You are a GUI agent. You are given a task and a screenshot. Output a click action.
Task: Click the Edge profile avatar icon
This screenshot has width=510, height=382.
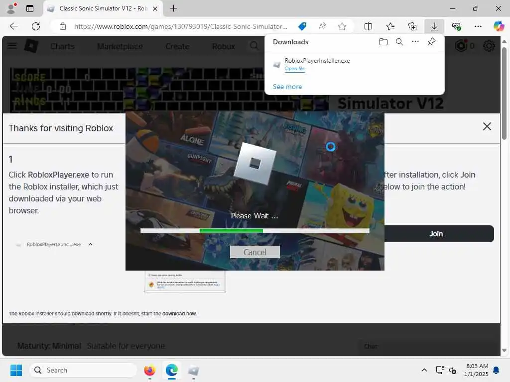(x=12, y=8)
